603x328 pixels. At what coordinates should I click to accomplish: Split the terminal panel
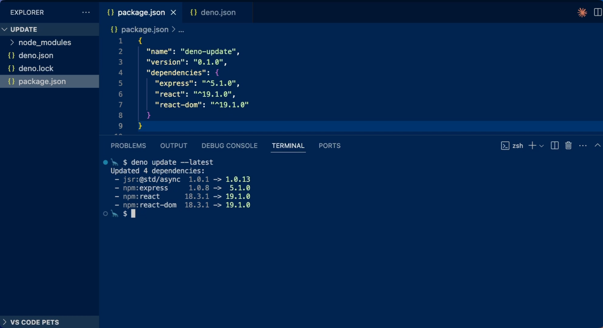click(554, 146)
